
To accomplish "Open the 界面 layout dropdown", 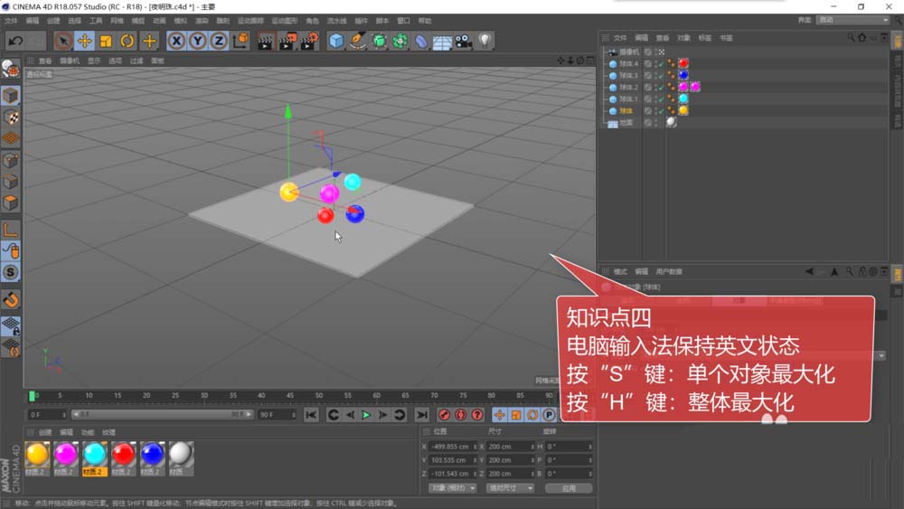I will tap(853, 20).
